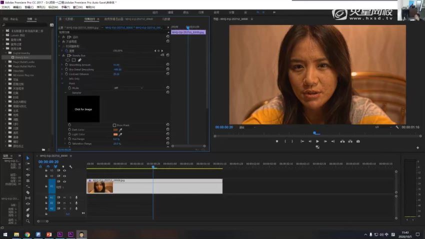Select the Zoom magnifier tool
The height and width of the screenshot is (239, 425).
(27, 221)
